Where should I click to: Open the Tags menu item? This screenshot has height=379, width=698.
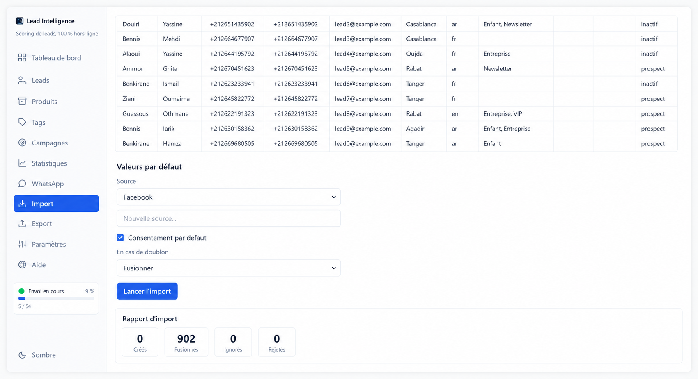(56, 122)
